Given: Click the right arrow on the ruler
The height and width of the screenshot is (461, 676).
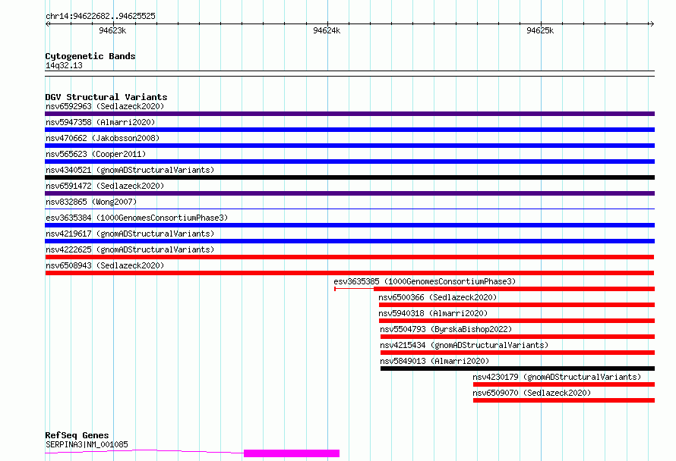Looking at the screenshot, I should pos(652,24).
